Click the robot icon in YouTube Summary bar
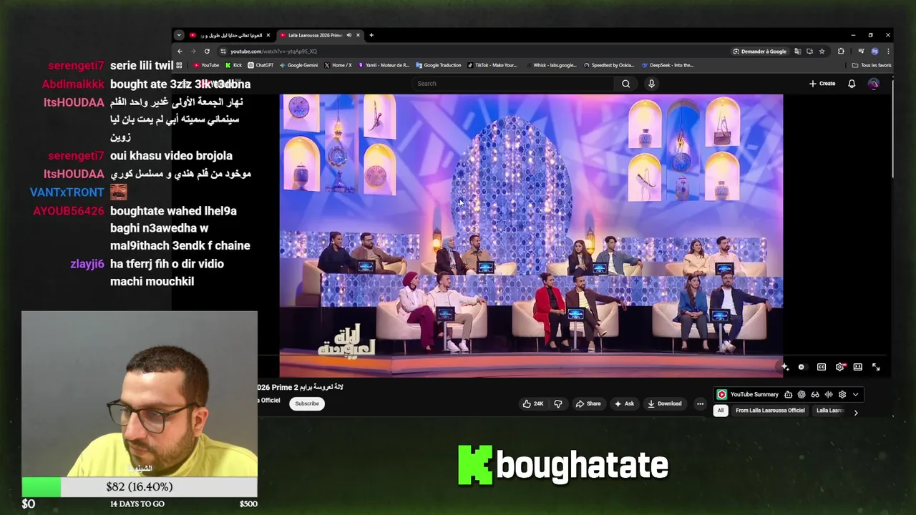Image resolution: width=916 pixels, height=515 pixels. point(788,395)
